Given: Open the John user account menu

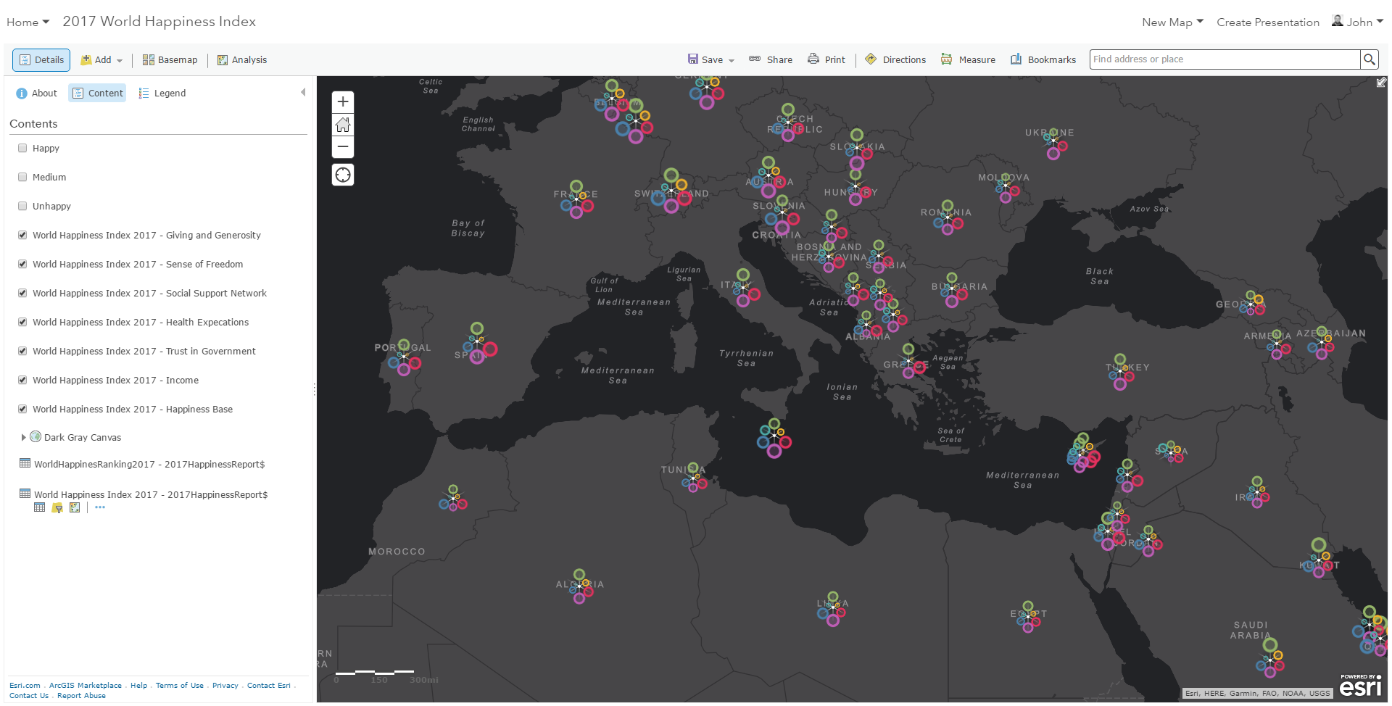Looking at the screenshot, I should point(1358,22).
